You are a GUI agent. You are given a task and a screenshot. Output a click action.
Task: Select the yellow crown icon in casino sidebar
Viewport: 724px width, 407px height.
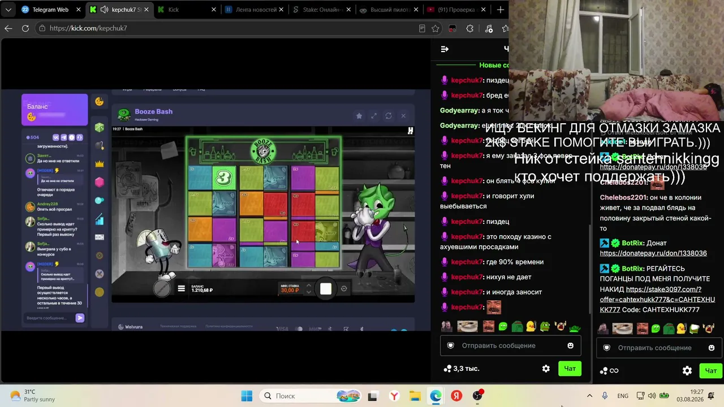pyautogui.click(x=100, y=164)
